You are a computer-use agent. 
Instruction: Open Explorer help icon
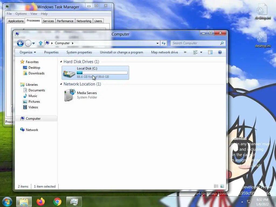(220, 52)
